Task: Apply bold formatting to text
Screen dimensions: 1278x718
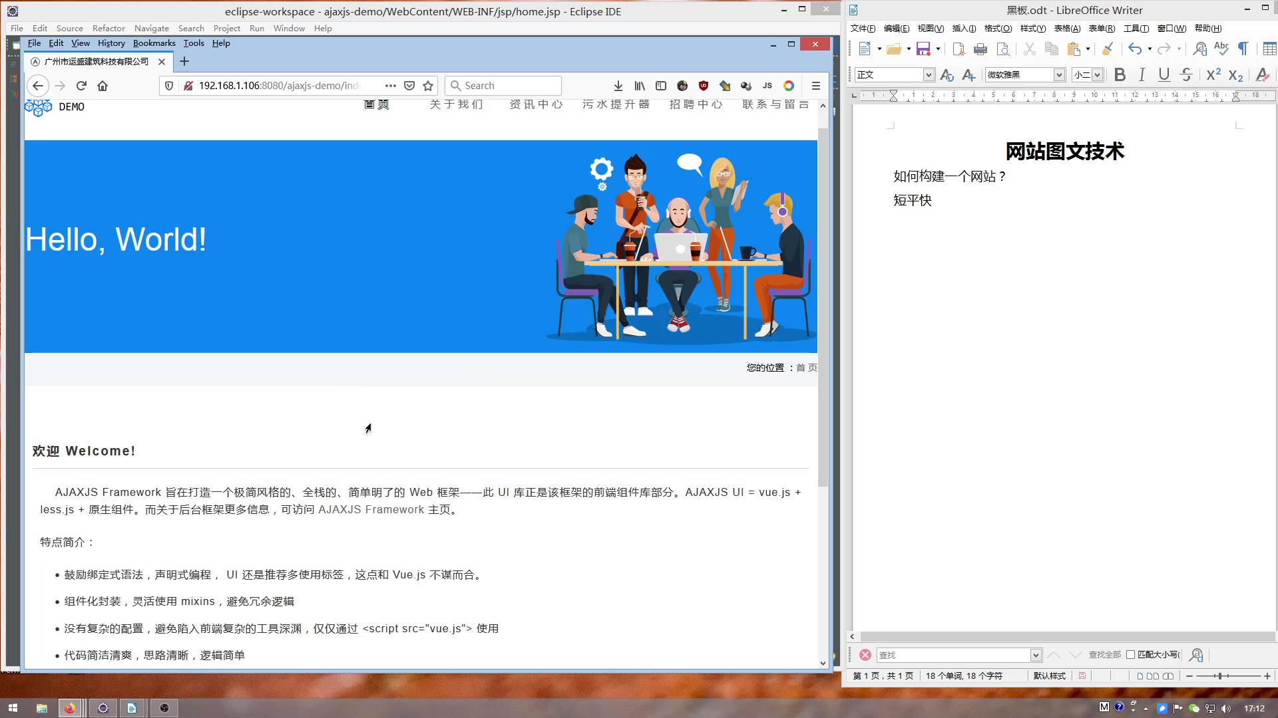Action: pyautogui.click(x=1120, y=74)
